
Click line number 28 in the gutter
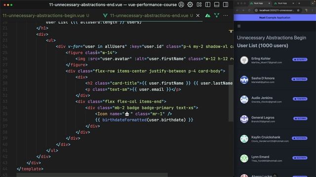[x=5, y=71]
